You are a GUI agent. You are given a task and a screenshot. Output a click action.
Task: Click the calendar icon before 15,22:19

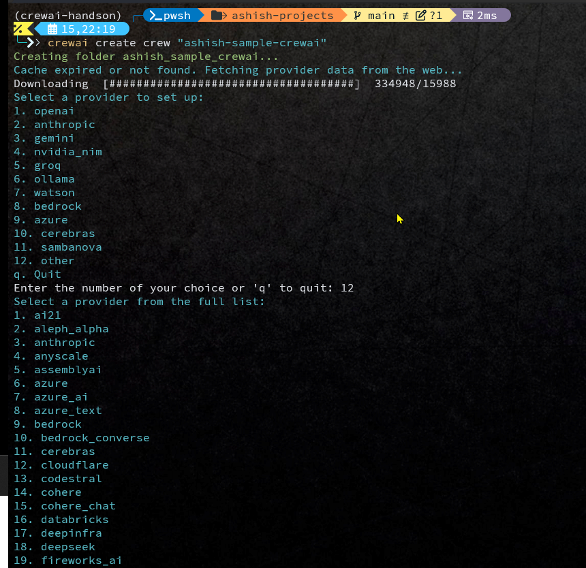[x=52, y=29]
